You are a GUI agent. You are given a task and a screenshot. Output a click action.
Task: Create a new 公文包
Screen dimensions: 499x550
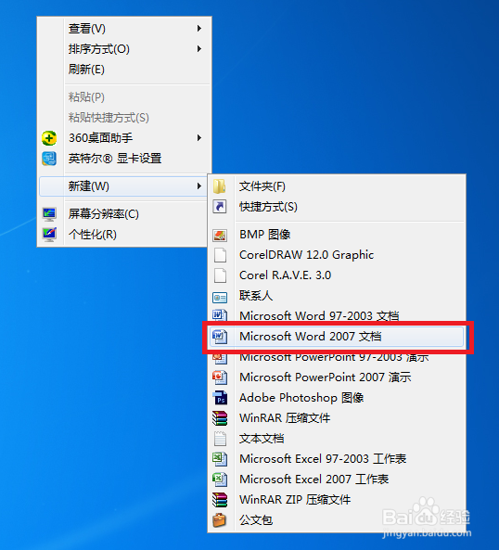(x=337, y=519)
